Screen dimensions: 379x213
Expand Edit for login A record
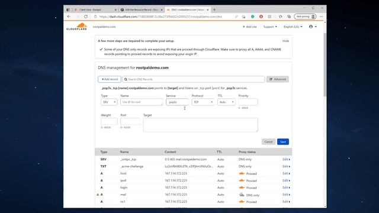click(286, 188)
